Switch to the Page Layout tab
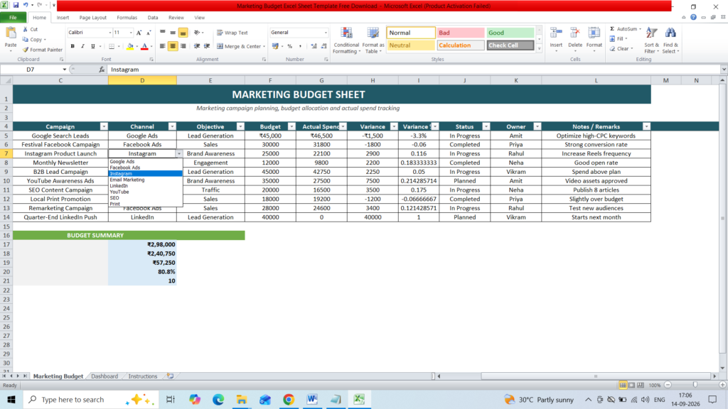Image resolution: width=728 pixels, height=409 pixels. [93, 18]
